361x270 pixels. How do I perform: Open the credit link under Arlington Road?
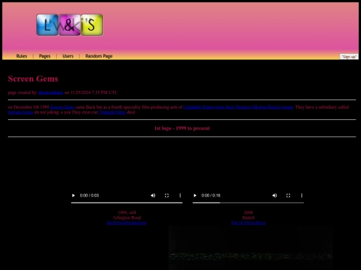point(126,223)
